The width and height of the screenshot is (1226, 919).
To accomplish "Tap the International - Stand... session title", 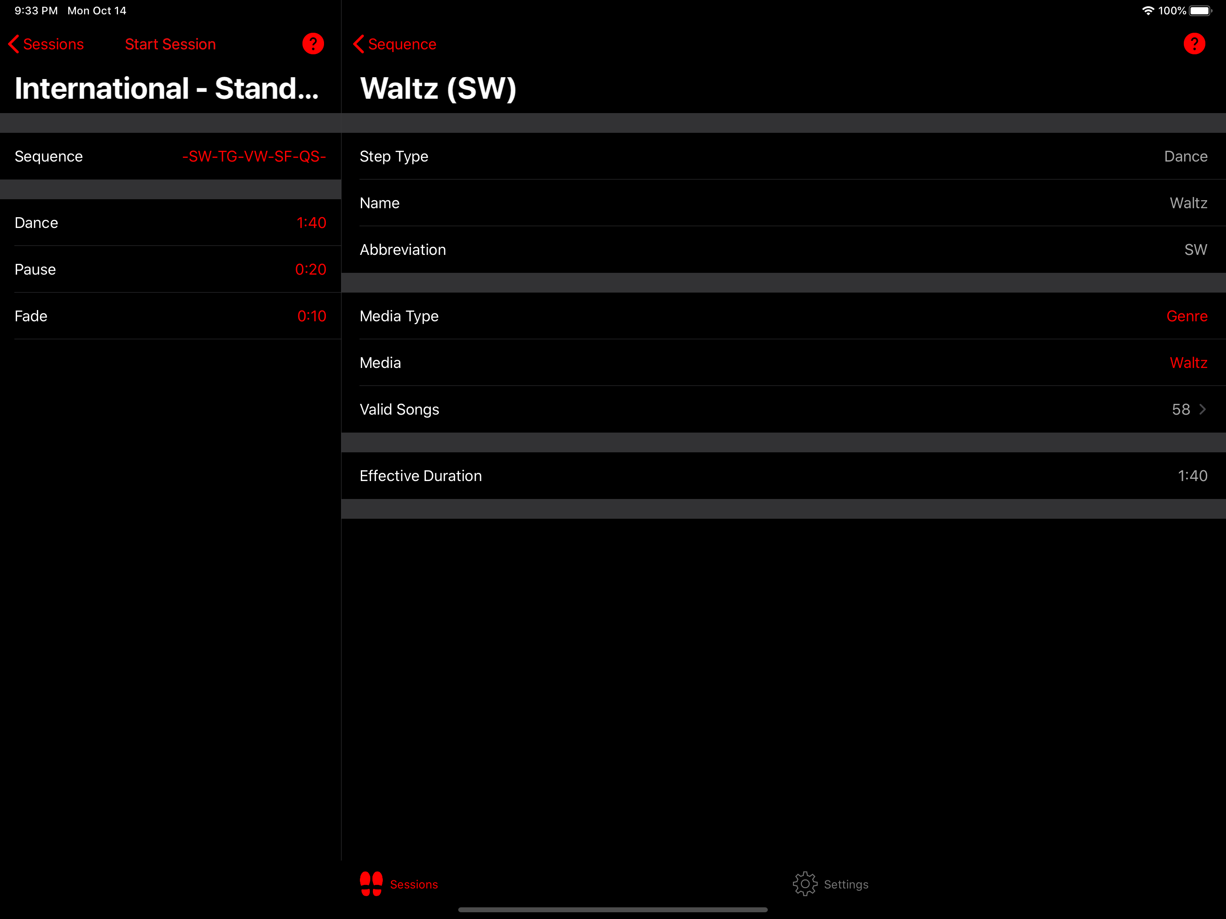I will pos(166,89).
